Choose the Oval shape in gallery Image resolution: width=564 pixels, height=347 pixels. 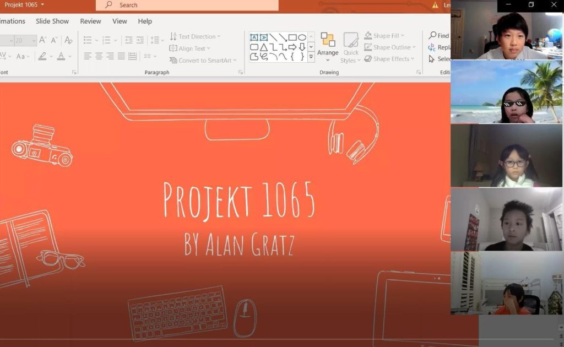[302, 37]
